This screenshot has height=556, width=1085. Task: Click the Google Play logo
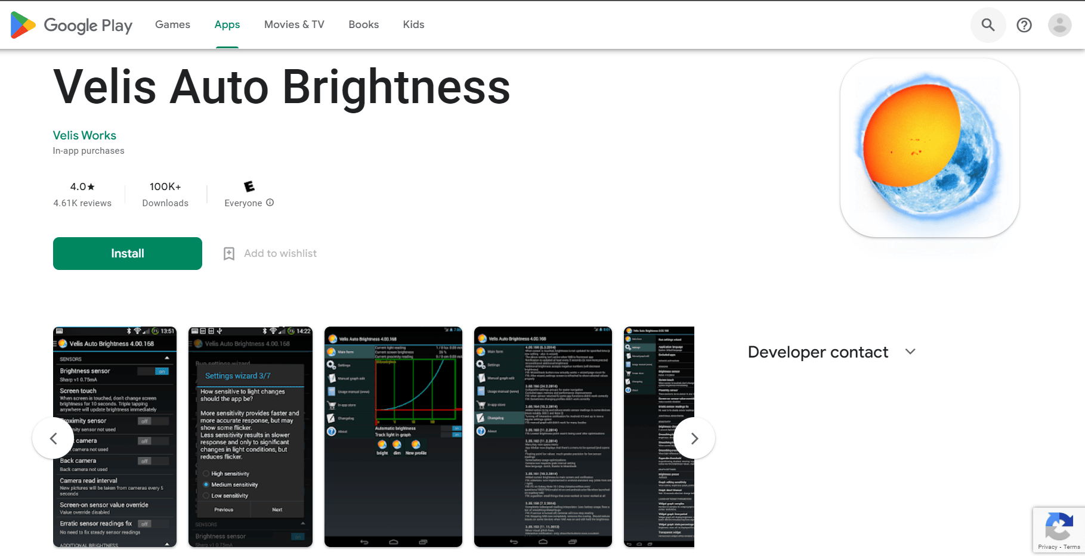coord(72,25)
